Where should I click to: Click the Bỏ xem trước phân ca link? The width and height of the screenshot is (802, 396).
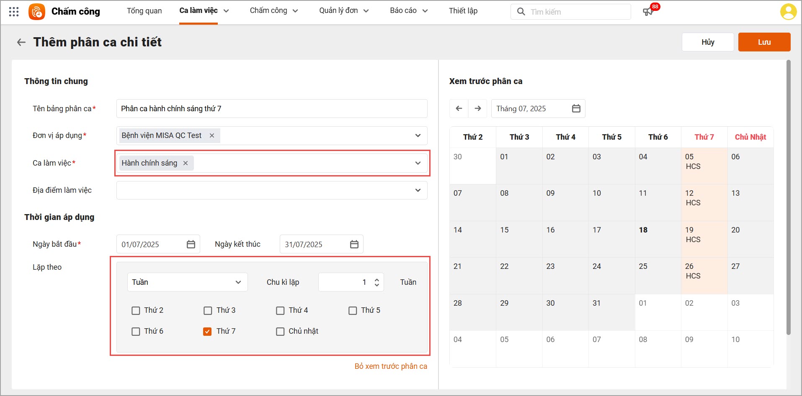point(391,366)
